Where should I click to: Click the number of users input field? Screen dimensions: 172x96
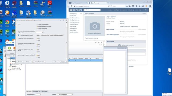coord(40,32)
